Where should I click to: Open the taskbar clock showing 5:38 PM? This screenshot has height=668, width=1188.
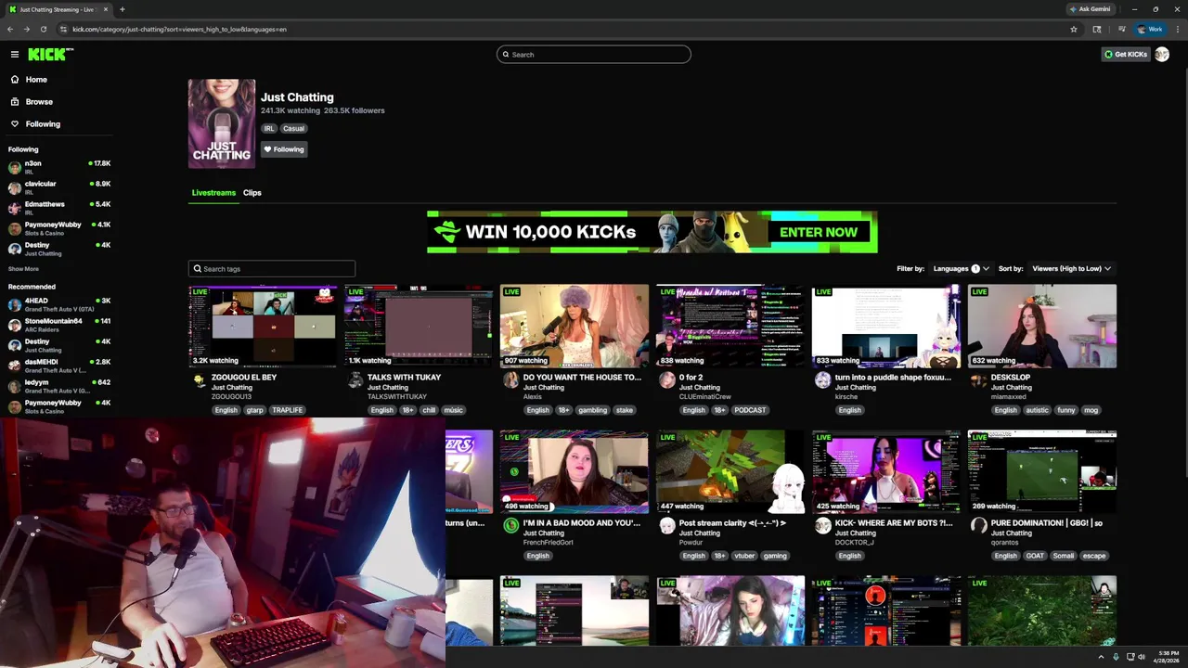coord(1168,657)
